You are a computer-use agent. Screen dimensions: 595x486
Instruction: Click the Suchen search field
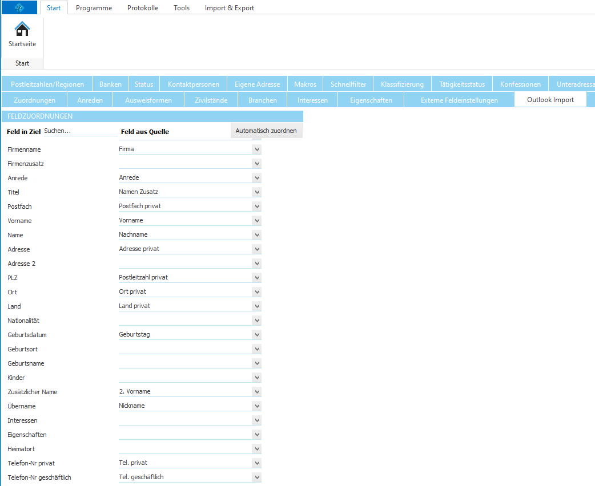[x=80, y=131]
